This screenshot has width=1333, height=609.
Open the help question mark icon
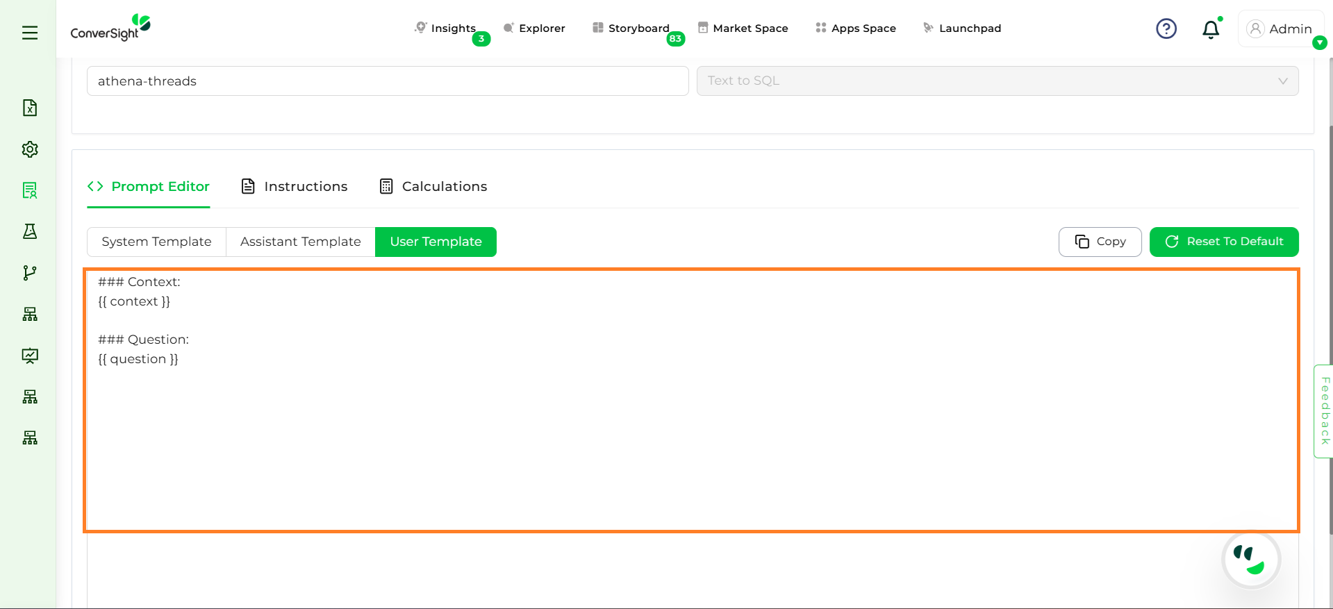coord(1166,28)
